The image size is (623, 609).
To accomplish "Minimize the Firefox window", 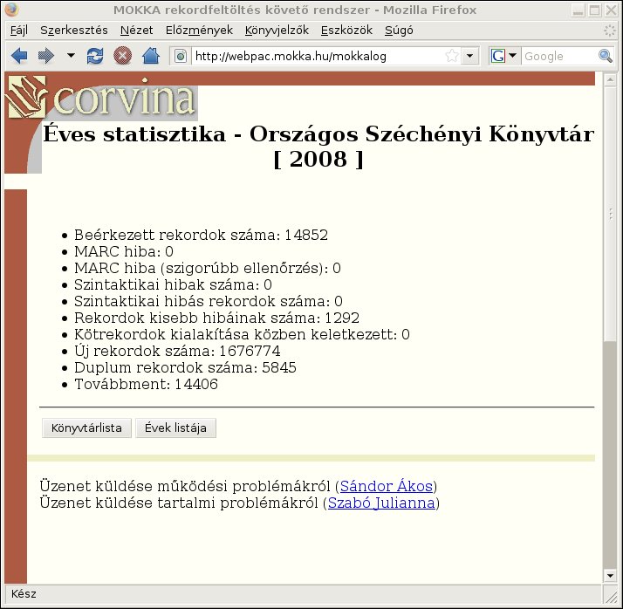I will tap(578, 10).
